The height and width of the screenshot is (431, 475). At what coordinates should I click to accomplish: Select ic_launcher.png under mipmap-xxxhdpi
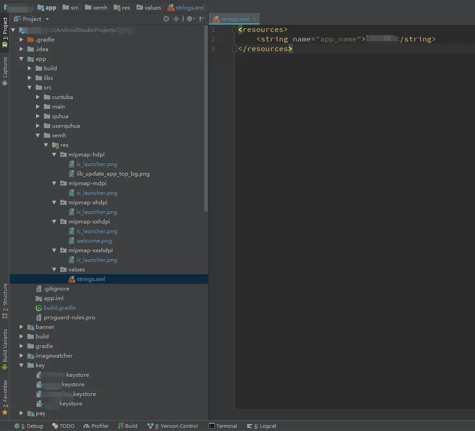pyautogui.click(x=97, y=260)
